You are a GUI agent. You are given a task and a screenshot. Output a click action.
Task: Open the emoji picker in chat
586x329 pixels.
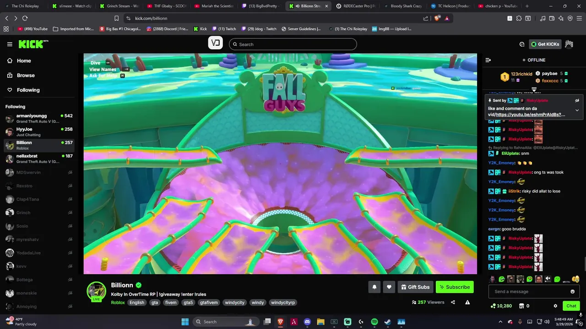572,292
